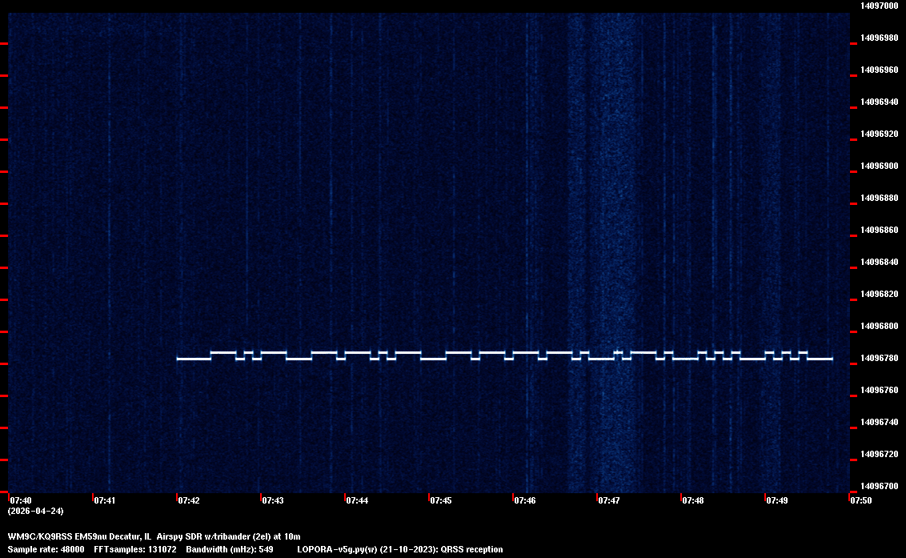
Task: Click the 07:47 time axis label
Action: point(609,500)
